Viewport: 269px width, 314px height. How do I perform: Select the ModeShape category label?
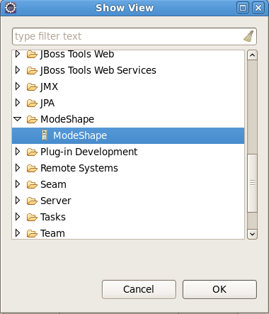[x=67, y=119]
